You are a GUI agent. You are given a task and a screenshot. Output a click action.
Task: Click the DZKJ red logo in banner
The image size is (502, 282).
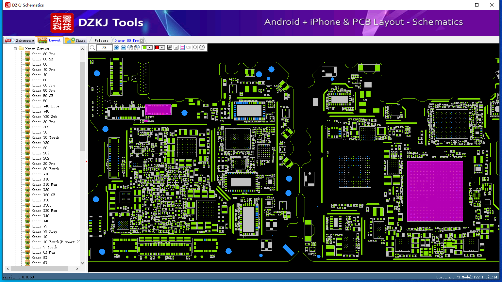[62, 23]
